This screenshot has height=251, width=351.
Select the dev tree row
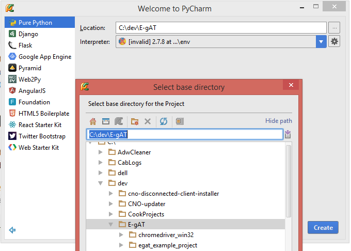click(x=185, y=183)
